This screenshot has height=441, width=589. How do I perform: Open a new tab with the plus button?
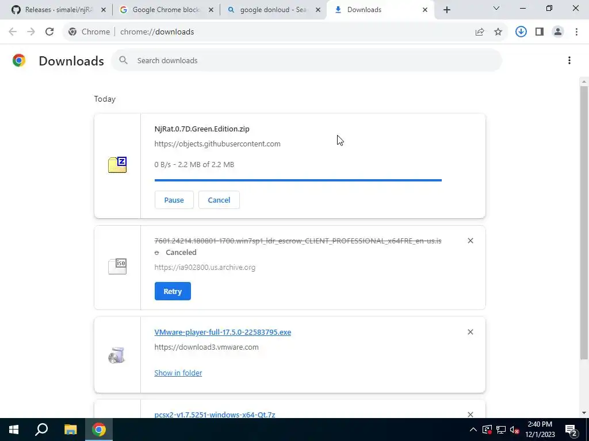coord(446,10)
